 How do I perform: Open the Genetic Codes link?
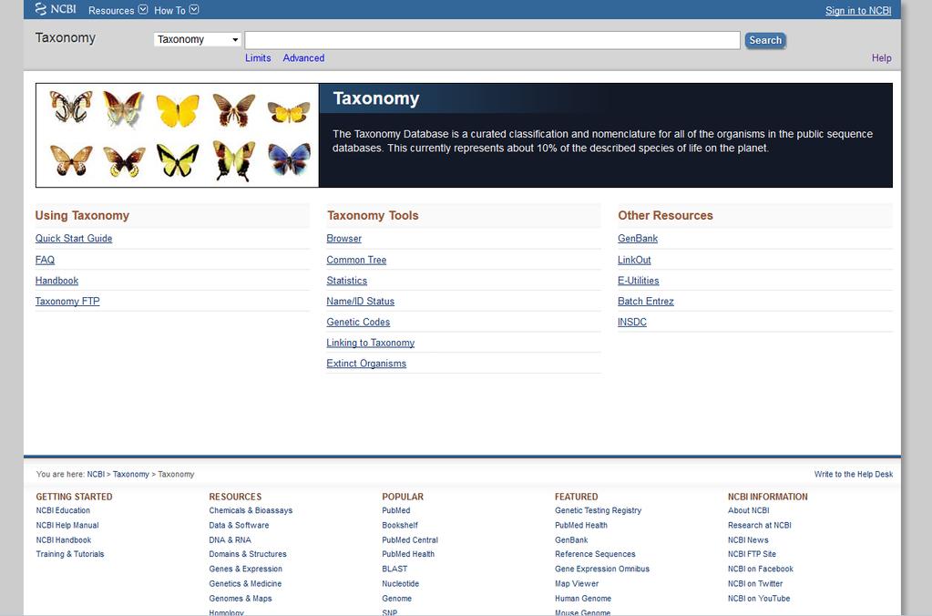point(358,323)
